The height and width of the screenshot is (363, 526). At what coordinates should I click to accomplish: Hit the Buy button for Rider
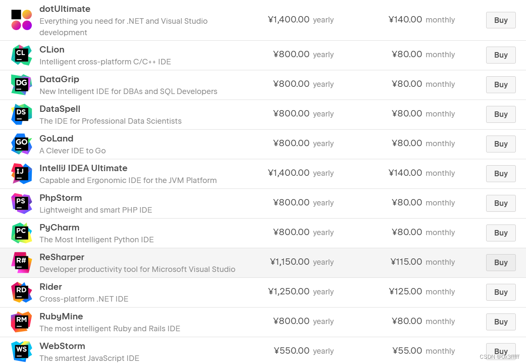click(x=501, y=292)
